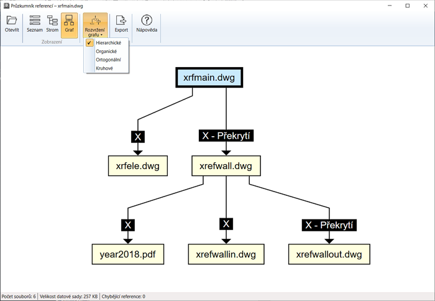Maximize the Průzkumník referencí window

407,6
